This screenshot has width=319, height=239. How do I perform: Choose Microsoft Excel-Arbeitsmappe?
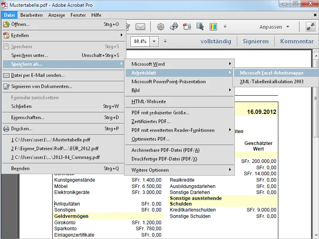coord(272,73)
